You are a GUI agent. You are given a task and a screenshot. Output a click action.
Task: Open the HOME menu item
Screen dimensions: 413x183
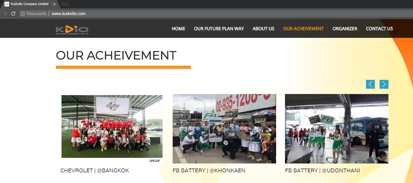click(179, 29)
